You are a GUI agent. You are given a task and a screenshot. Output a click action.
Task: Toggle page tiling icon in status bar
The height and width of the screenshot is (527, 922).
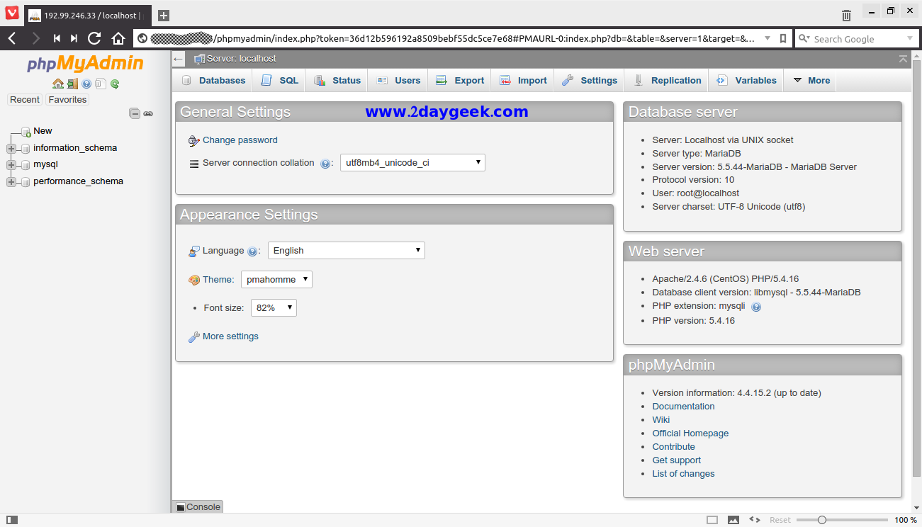pyautogui.click(x=712, y=520)
